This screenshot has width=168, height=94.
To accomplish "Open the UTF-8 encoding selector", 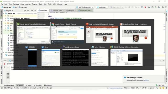I will click(144, 88).
